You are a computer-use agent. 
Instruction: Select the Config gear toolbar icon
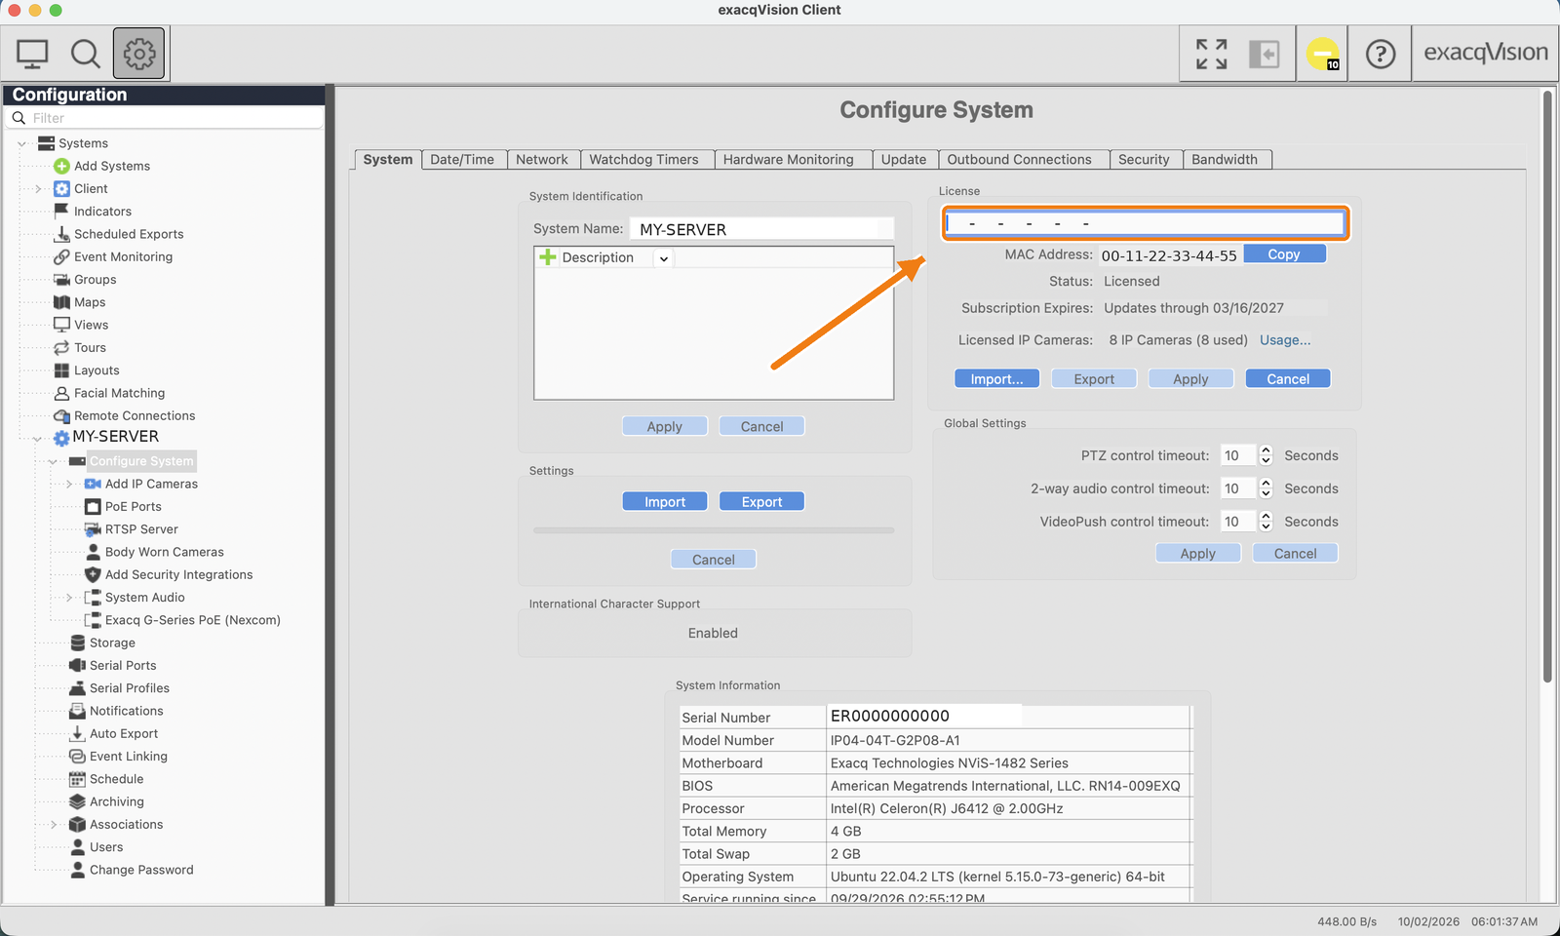tap(138, 53)
